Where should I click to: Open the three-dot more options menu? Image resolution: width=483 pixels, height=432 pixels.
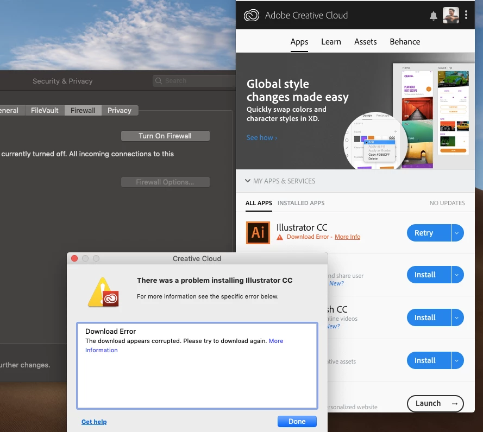(x=466, y=15)
